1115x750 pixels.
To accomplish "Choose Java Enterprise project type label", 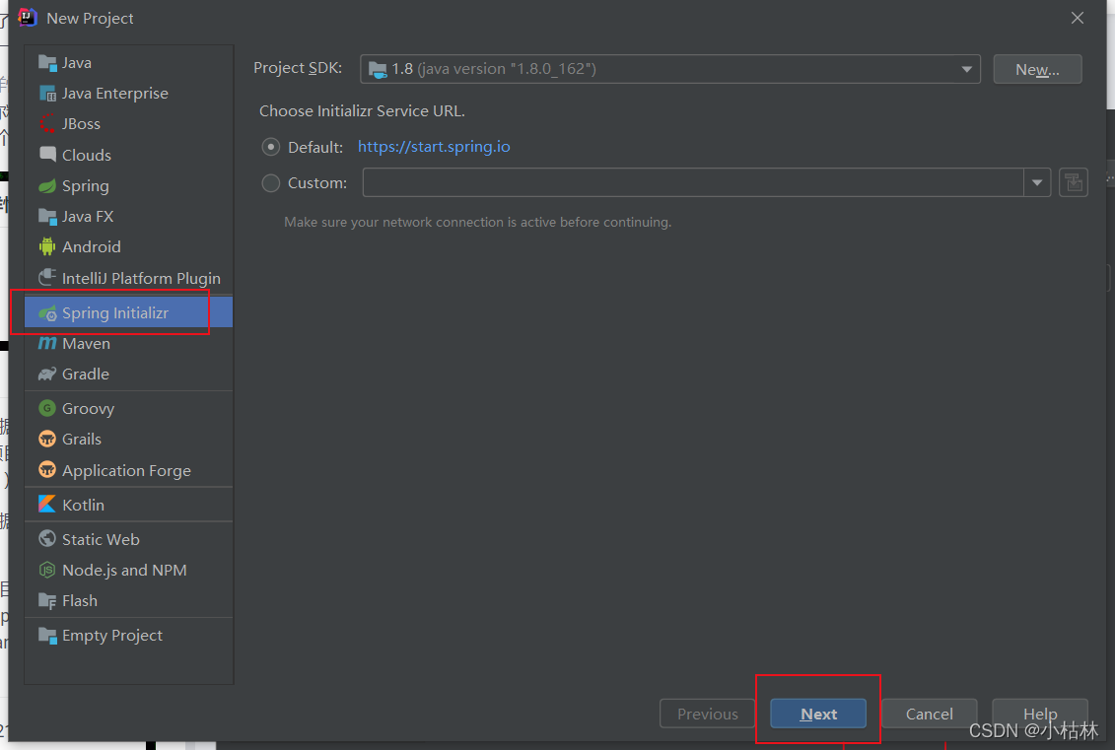I will 115,93.
